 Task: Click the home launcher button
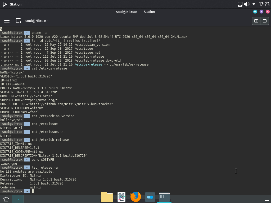tap(6, 199)
